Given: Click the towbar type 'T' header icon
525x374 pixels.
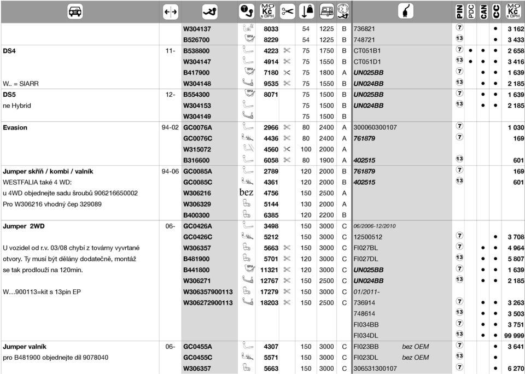Looking at the screenshot, I should tap(247, 11).
